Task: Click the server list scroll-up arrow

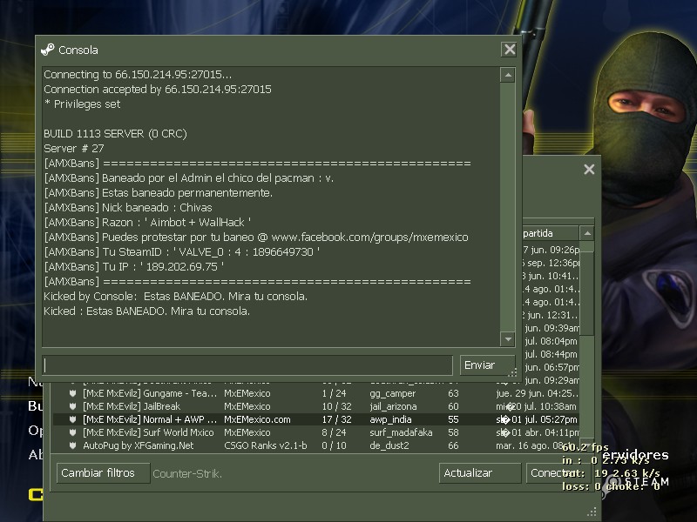Action: (x=586, y=233)
